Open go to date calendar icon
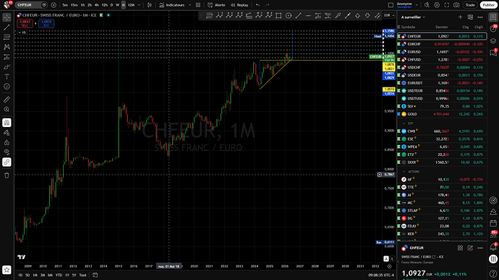This screenshot has width=499, height=280. (95, 275)
